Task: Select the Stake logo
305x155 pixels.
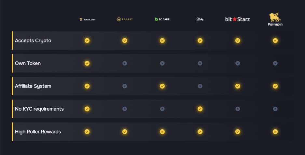Action: pos(200,19)
